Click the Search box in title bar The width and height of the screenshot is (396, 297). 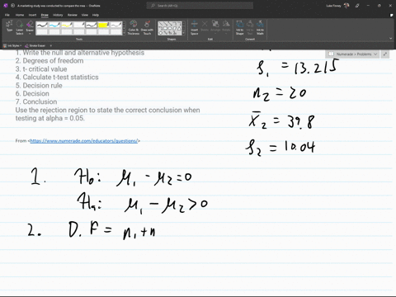tap(200, 6)
